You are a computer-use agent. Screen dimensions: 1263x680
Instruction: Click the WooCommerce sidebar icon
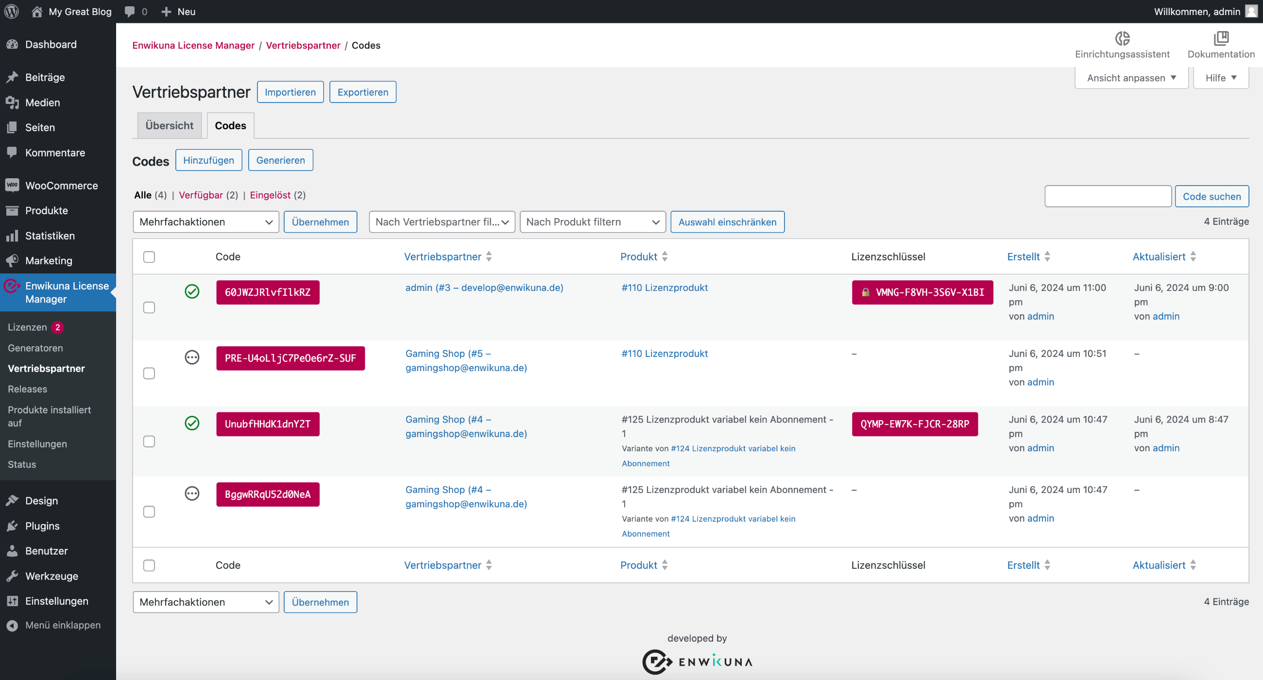(12, 185)
